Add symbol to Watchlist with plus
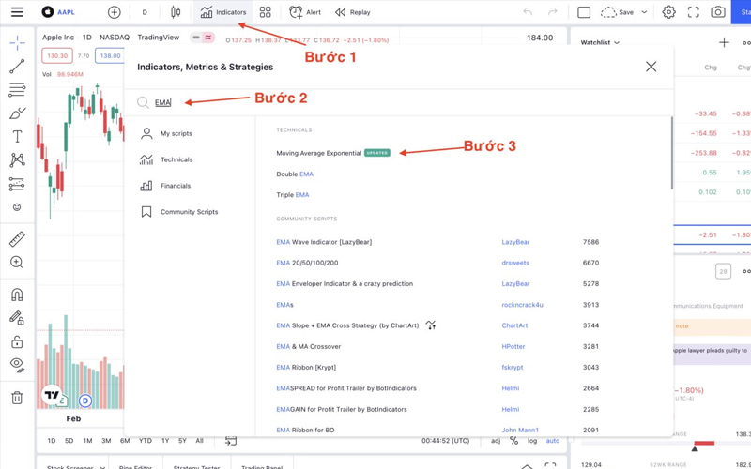This screenshot has height=469, width=751. [x=724, y=42]
